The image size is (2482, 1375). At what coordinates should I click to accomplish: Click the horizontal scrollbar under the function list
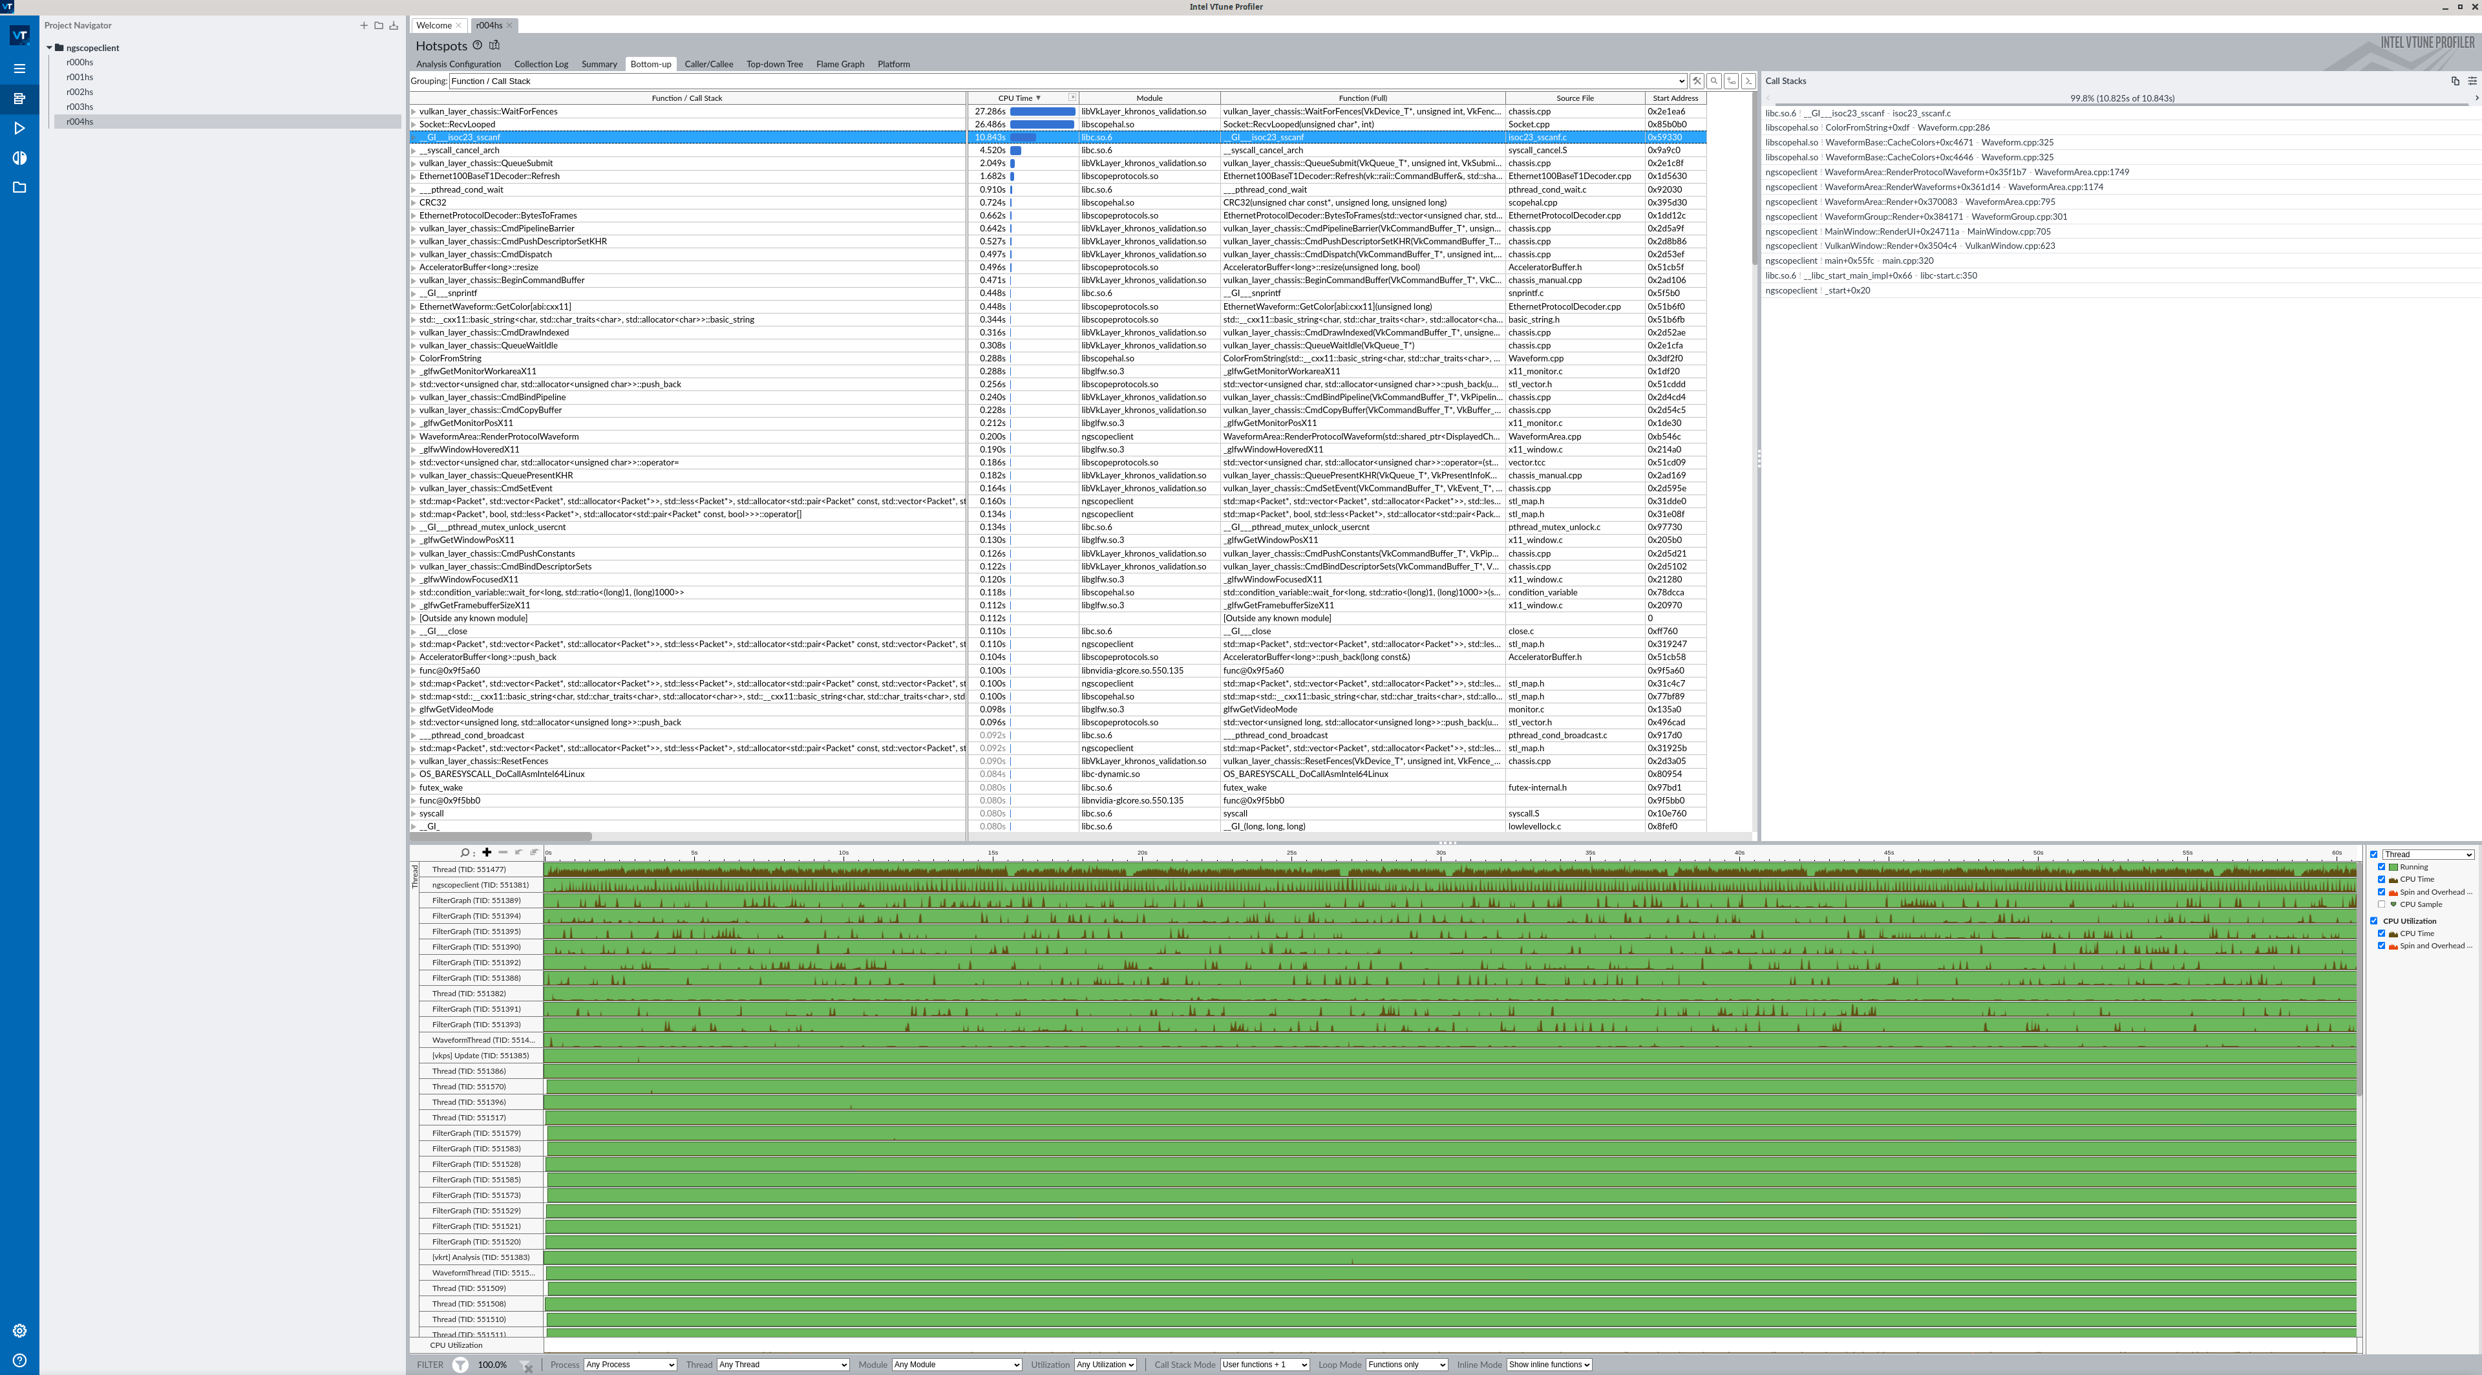tap(501, 837)
